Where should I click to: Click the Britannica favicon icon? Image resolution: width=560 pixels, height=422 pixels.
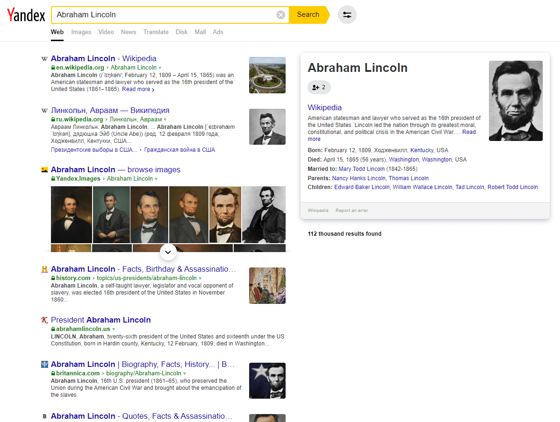[45, 364]
